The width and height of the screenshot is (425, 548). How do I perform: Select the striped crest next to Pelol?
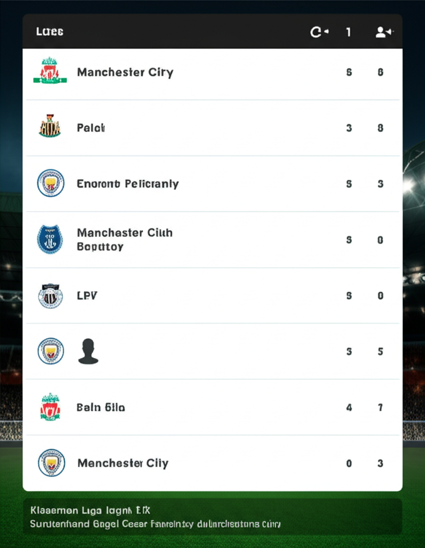(50, 127)
